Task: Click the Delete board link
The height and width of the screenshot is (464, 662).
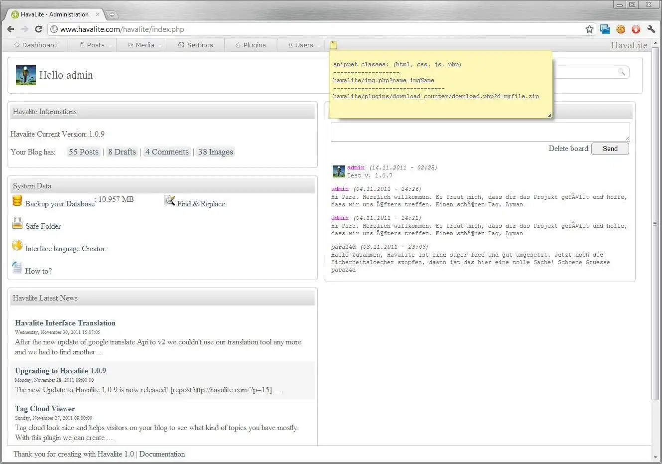Action: click(x=568, y=149)
